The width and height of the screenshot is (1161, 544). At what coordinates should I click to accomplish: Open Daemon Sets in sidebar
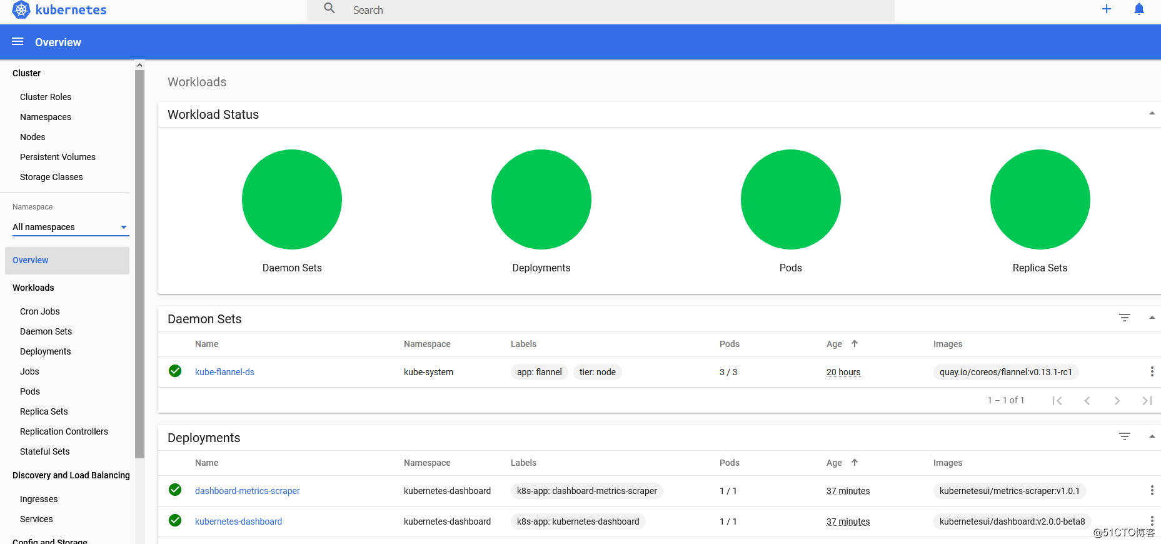tap(46, 331)
